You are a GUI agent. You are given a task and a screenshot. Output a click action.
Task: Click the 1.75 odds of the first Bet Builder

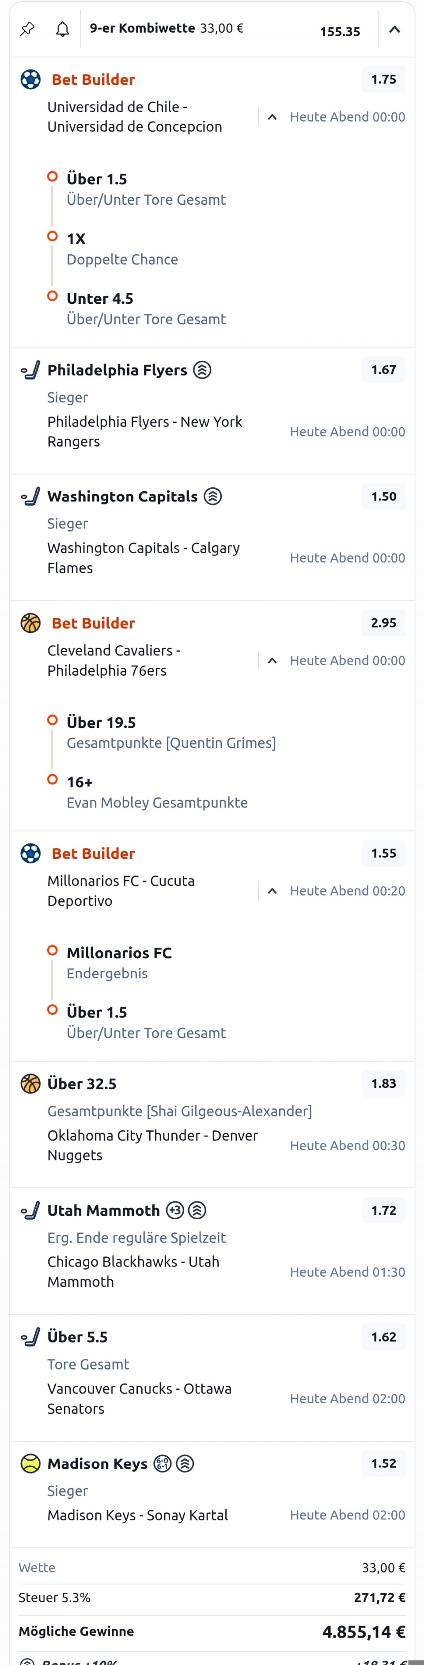(x=383, y=80)
